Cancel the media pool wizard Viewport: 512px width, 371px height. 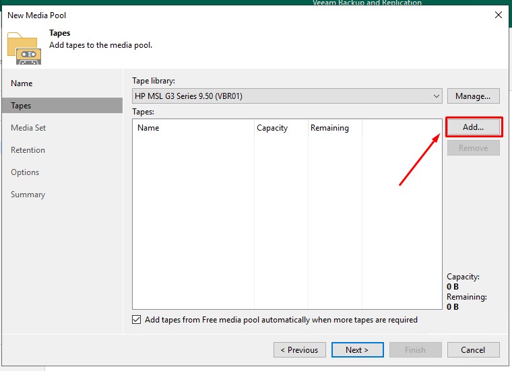(473, 350)
